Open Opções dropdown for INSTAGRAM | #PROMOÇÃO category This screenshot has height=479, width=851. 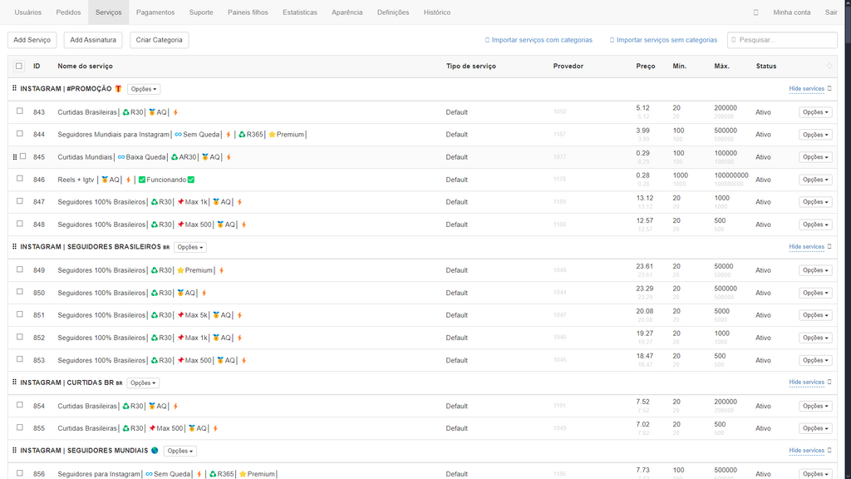[144, 89]
